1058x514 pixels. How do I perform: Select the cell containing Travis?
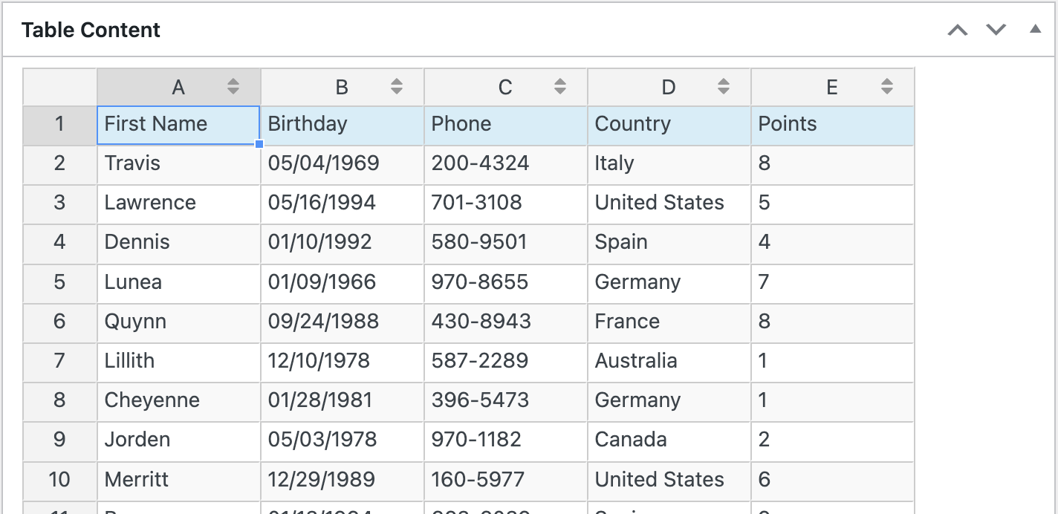[x=178, y=165]
